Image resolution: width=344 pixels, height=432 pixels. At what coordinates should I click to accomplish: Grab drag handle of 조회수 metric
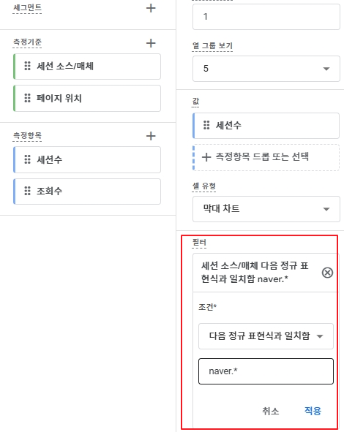coord(27,191)
